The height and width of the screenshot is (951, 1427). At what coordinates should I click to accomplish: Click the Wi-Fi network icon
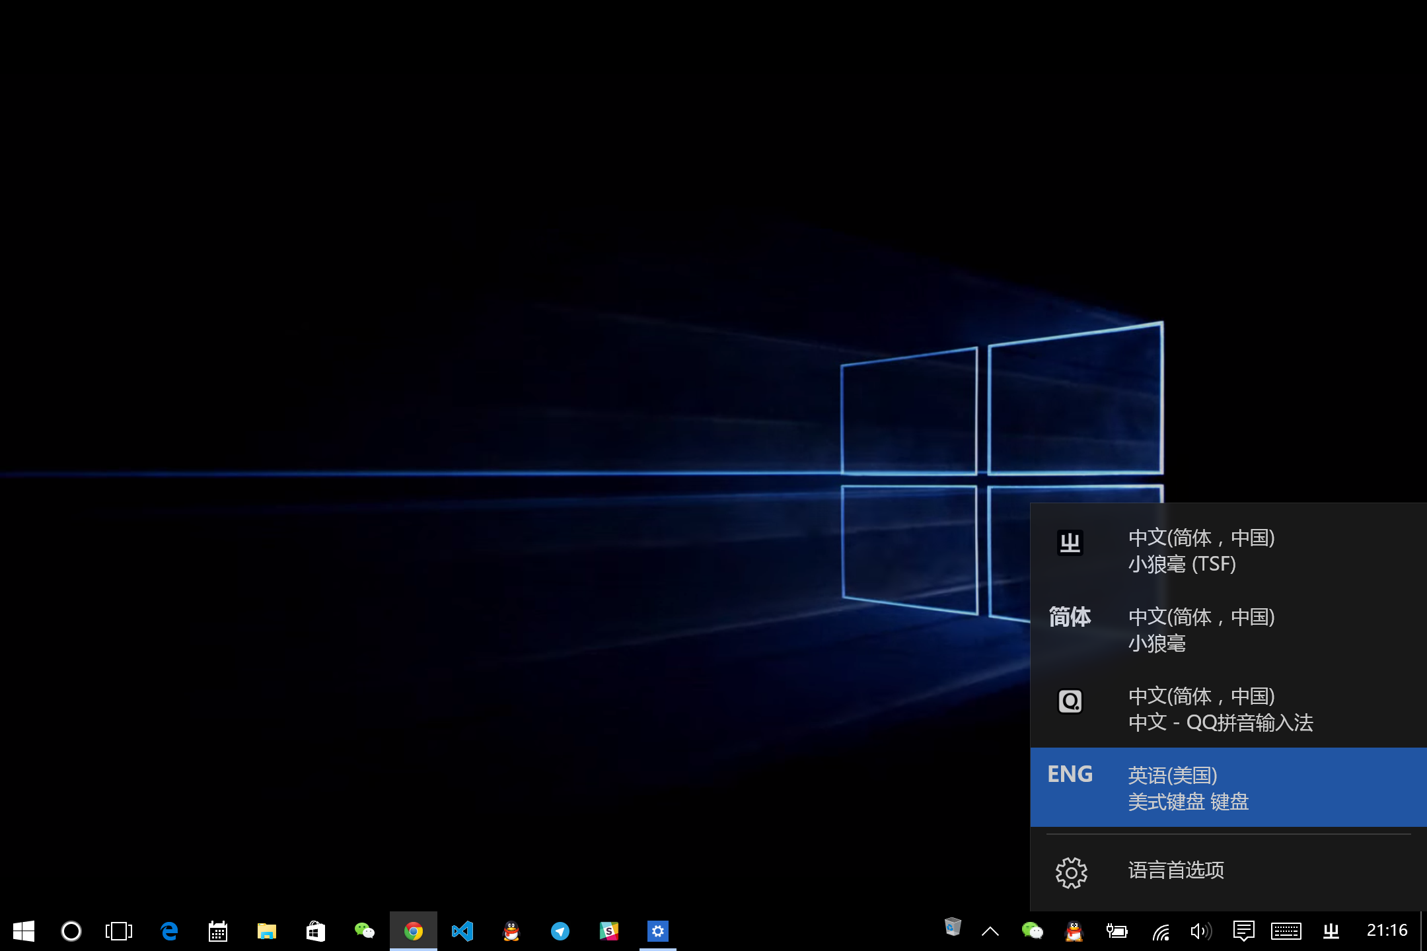(1161, 931)
